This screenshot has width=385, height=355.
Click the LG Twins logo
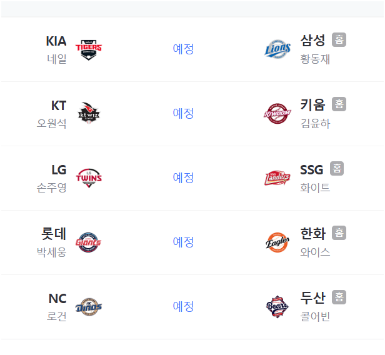click(x=89, y=178)
